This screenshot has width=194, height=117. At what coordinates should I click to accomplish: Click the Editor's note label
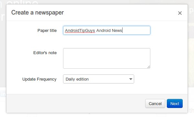[x=45, y=53]
